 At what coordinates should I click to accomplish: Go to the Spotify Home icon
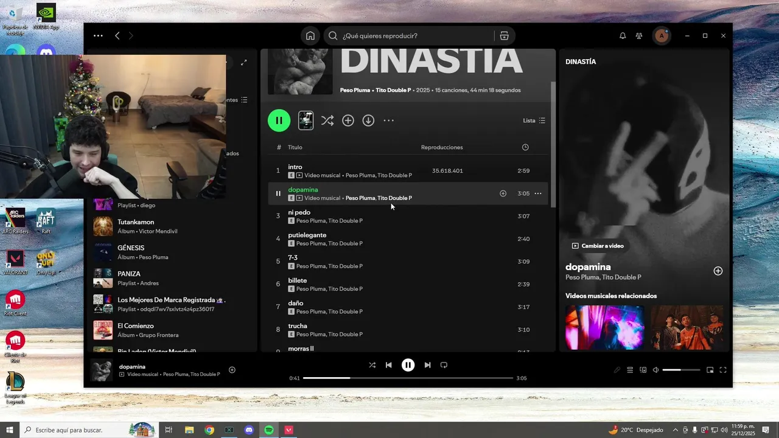310,36
